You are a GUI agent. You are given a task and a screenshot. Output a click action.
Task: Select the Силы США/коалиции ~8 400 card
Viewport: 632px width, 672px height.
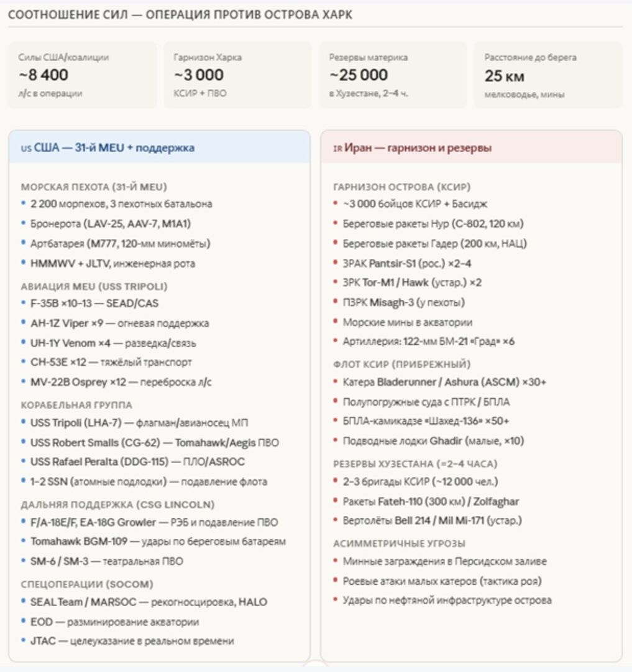(82, 75)
